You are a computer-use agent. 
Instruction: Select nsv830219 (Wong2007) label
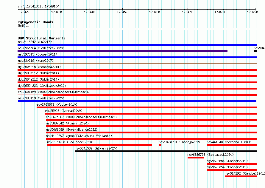click(36, 61)
